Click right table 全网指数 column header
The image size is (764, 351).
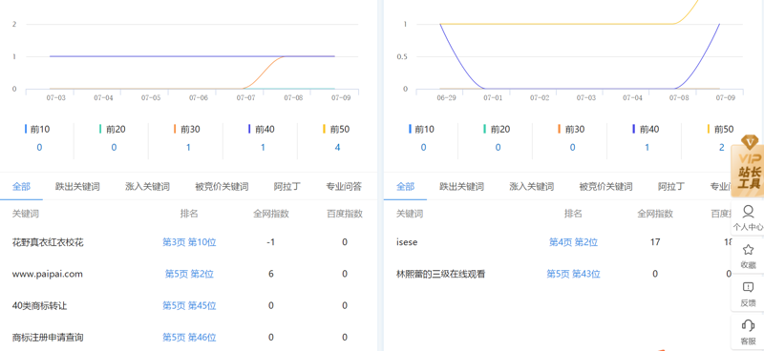pos(655,214)
